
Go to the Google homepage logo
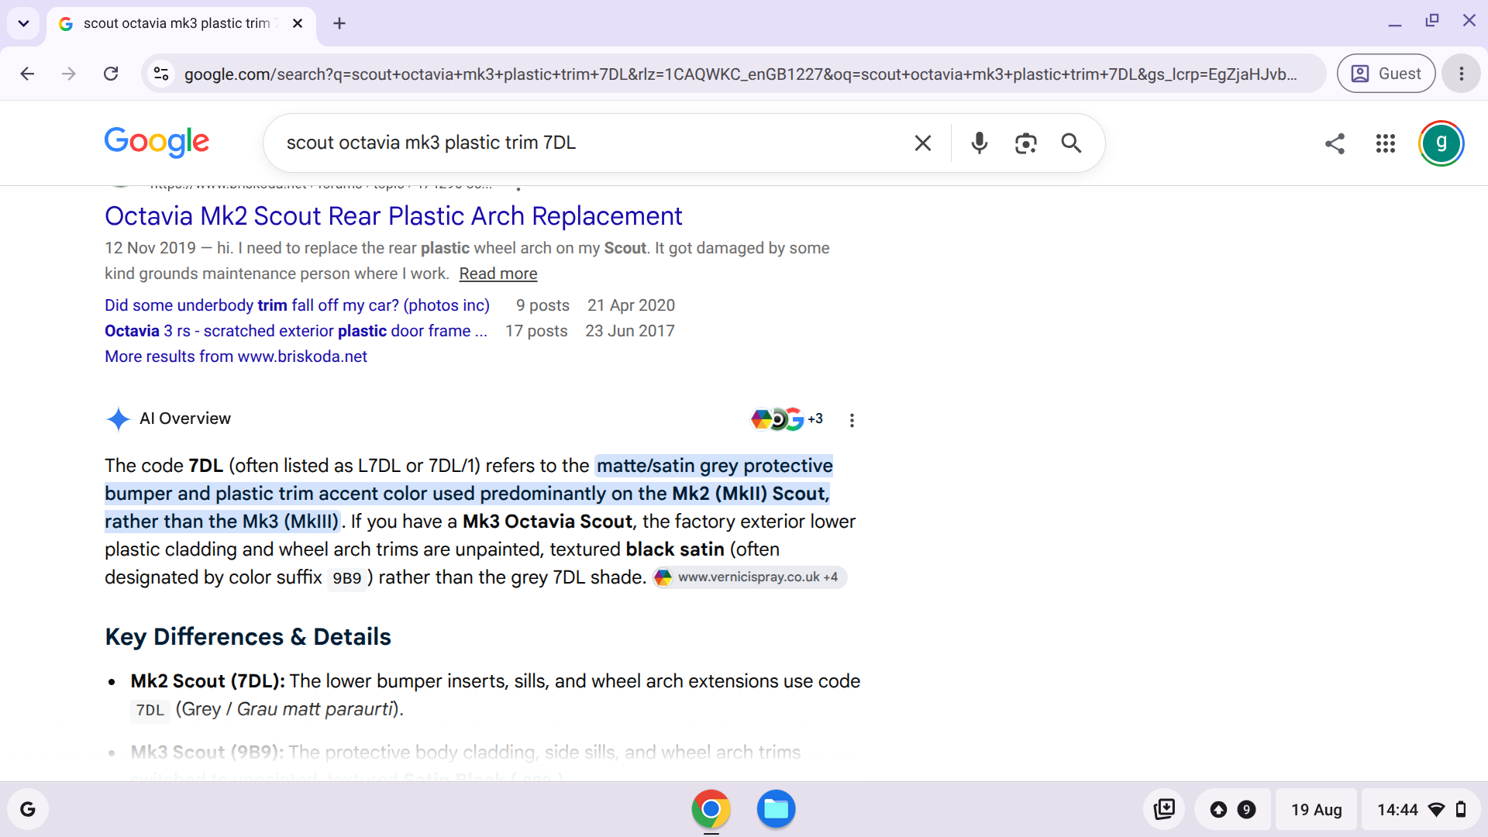coord(157,142)
